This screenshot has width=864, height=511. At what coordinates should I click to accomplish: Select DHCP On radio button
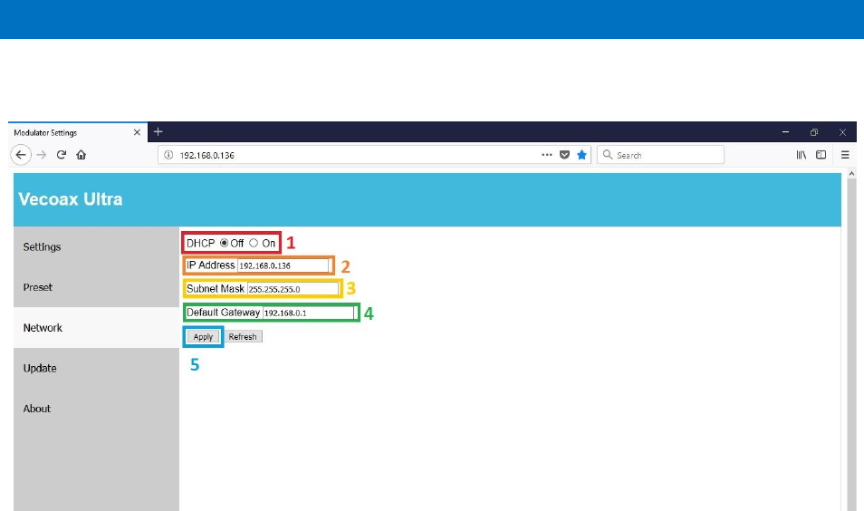254,243
